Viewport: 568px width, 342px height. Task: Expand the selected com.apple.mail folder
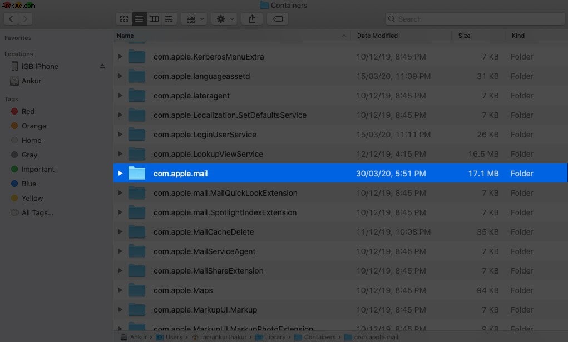coord(120,174)
